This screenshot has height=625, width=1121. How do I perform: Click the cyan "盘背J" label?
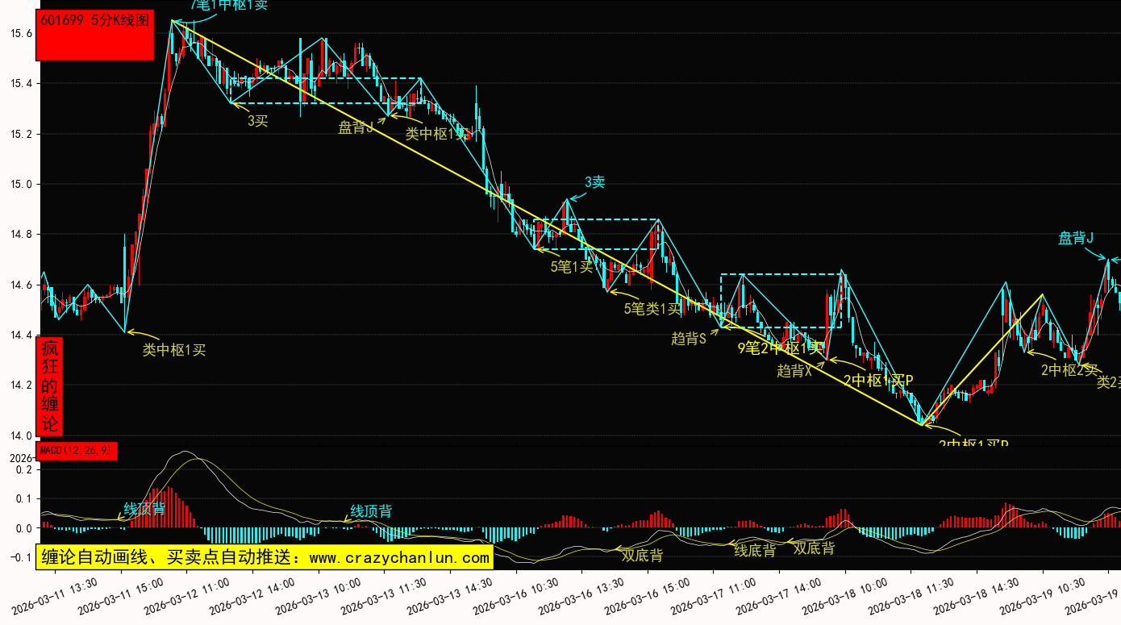coord(1076,238)
